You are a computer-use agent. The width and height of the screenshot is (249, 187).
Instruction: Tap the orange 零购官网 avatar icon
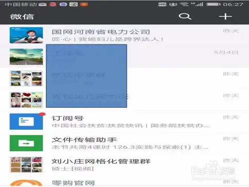click(26, 183)
